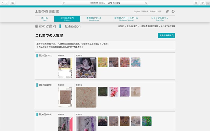Image resolution: width=210 pixels, height=131 pixels.
Task: Reload the page using refresh icon
Action: click(146, 3)
